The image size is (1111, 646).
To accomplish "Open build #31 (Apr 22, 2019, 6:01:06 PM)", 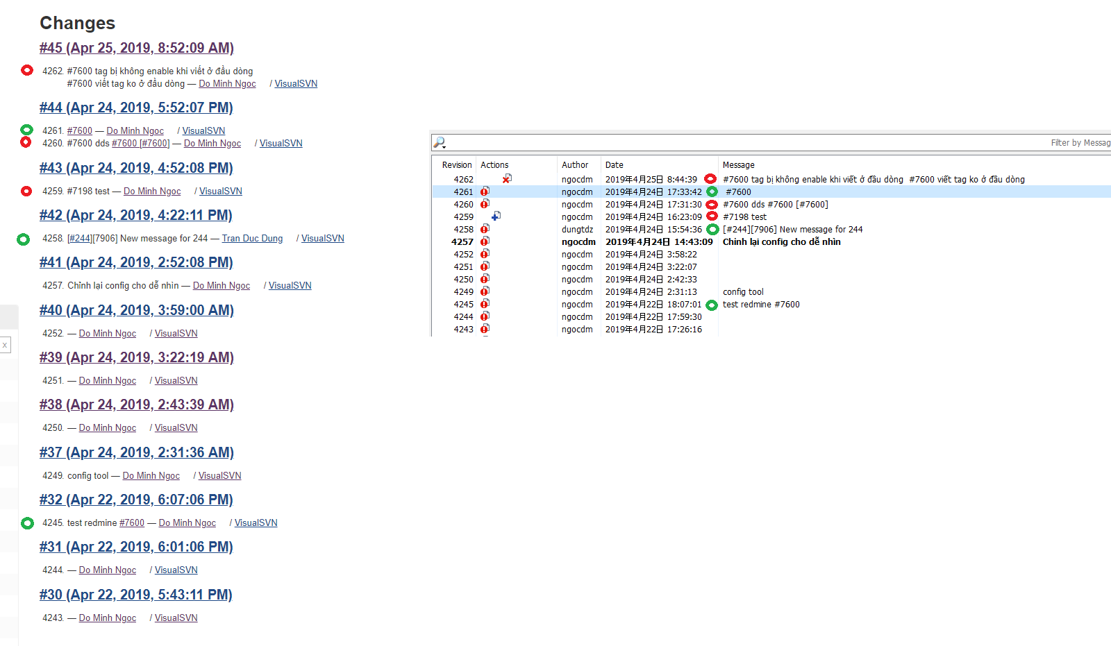I will 136,547.
